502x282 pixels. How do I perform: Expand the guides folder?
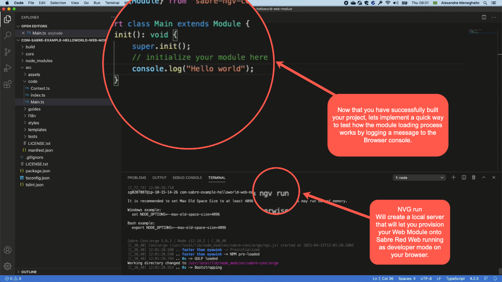(34, 109)
